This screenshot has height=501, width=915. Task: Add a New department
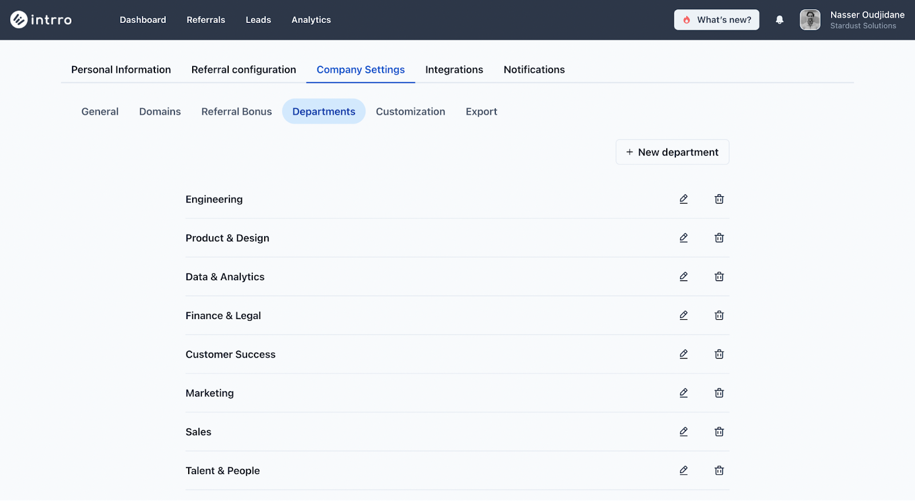[x=672, y=152]
